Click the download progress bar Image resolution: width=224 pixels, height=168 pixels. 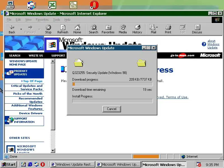[113, 84]
